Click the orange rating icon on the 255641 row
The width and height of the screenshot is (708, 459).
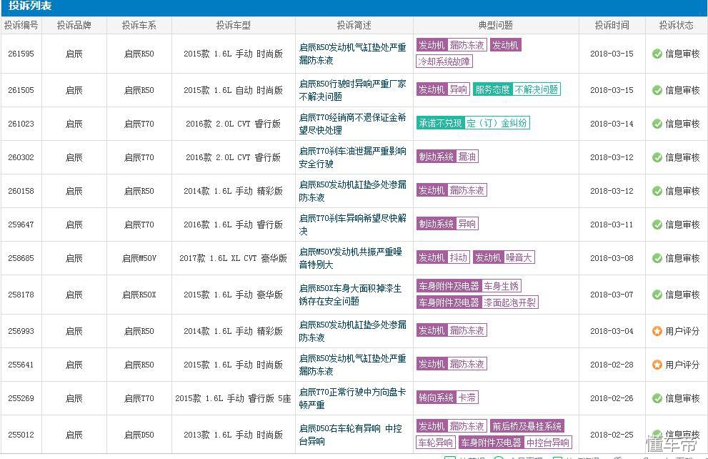[x=659, y=364]
